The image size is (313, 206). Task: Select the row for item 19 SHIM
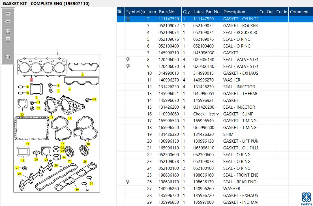[x=215, y=134]
